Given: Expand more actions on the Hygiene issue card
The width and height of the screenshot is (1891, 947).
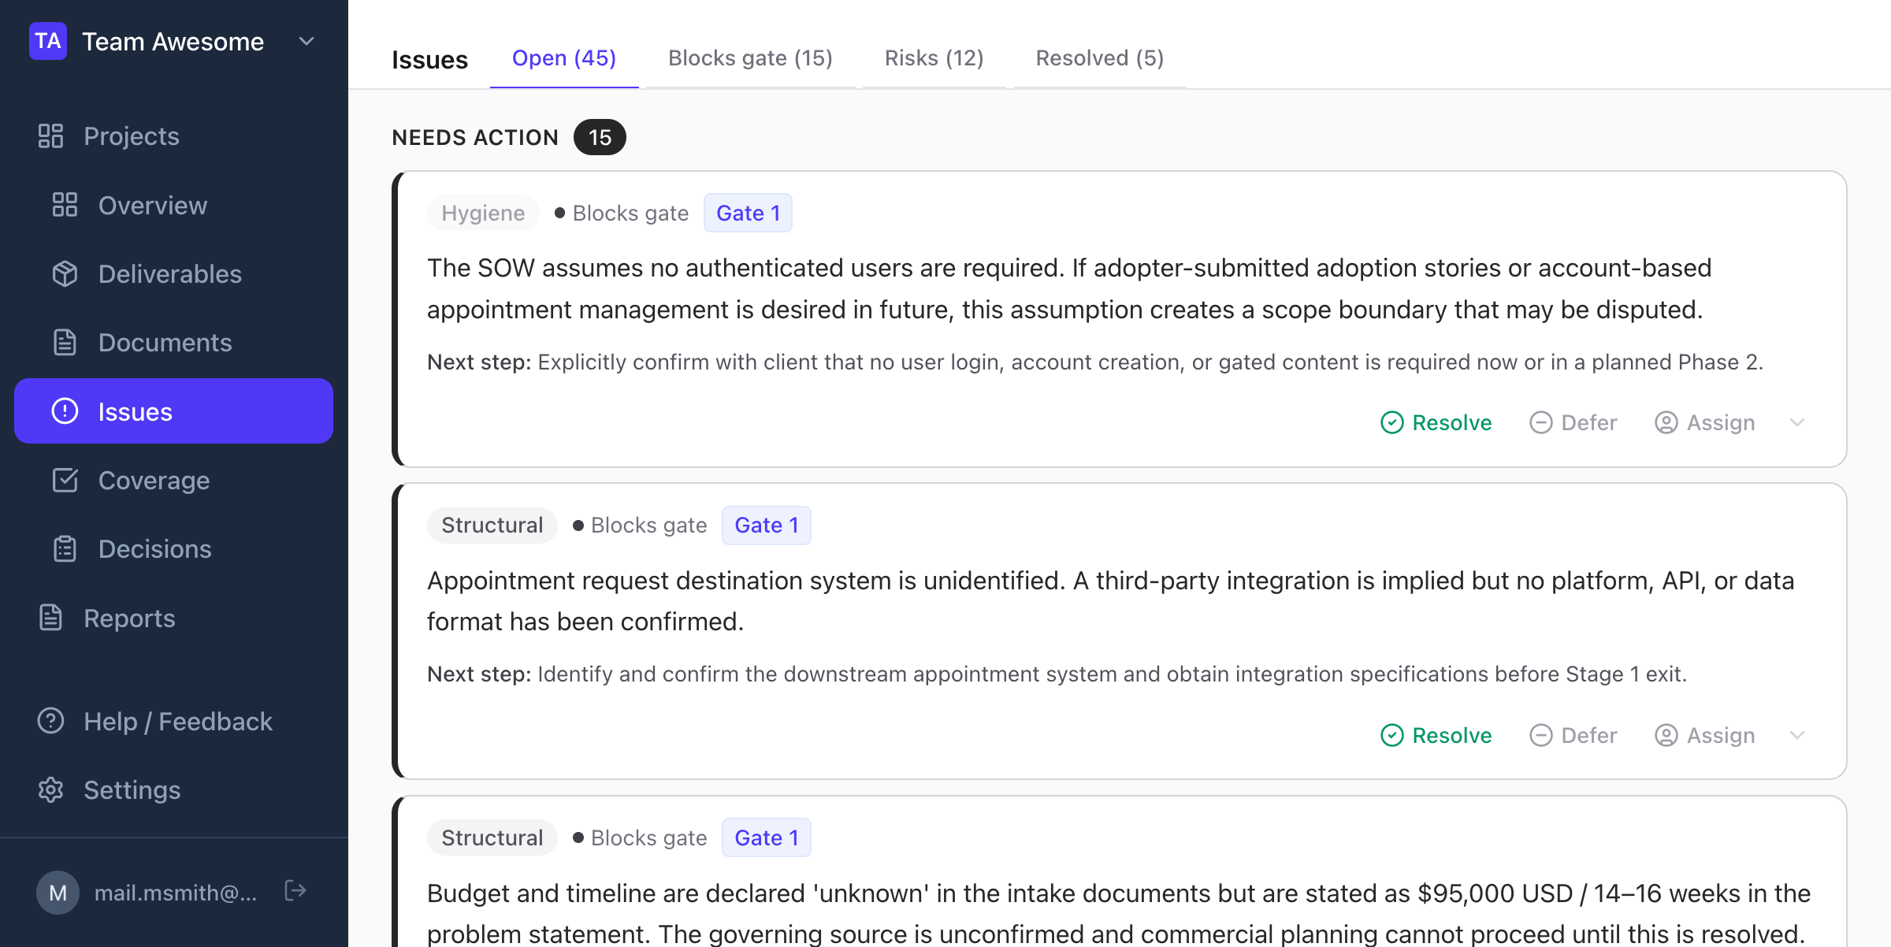Looking at the screenshot, I should pos(1797,422).
